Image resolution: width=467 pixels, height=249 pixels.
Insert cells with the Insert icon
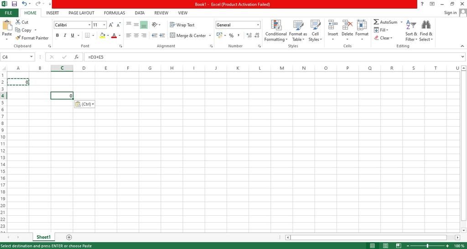(332, 25)
